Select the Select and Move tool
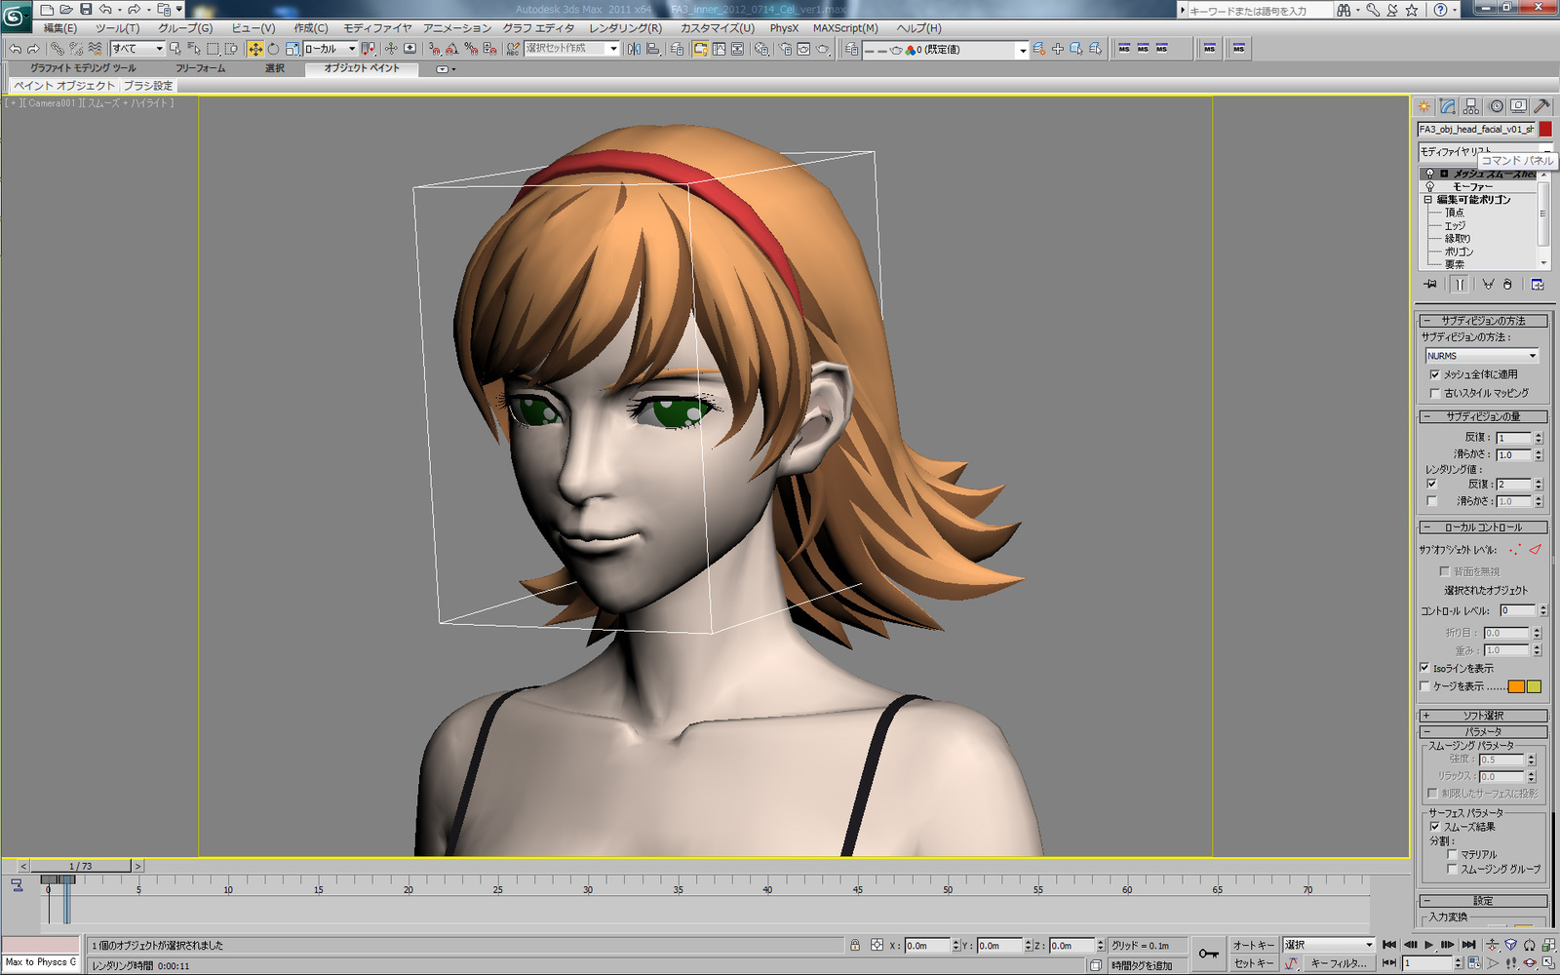Viewport: 1560px width, 975px height. pyautogui.click(x=255, y=49)
